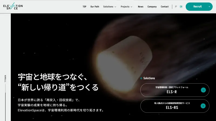The height and width of the screenshot is (121, 216).
Task: Open the ELS-R solution card
Action: [x=175, y=90]
